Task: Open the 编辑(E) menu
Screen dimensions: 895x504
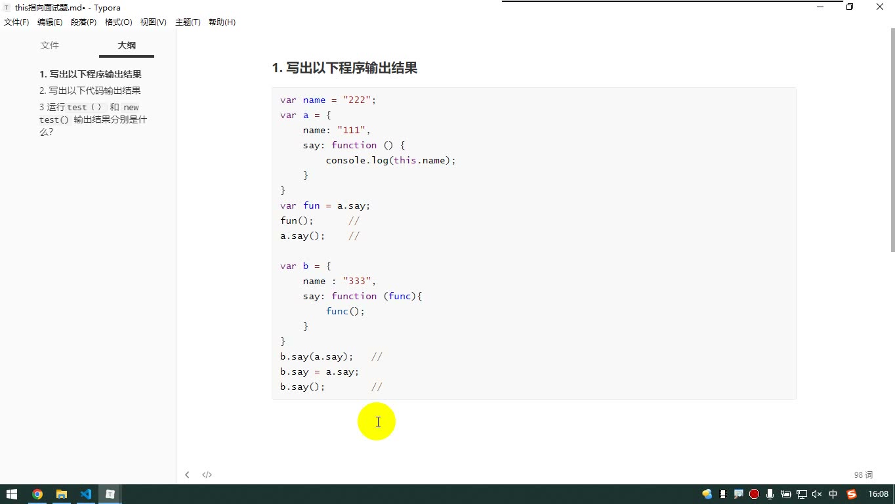Action: click(50, 22)
